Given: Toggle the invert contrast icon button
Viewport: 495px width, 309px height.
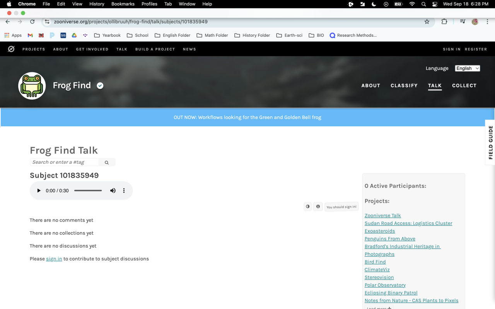Looking at the screenshot, I should [x=308, y=207].
